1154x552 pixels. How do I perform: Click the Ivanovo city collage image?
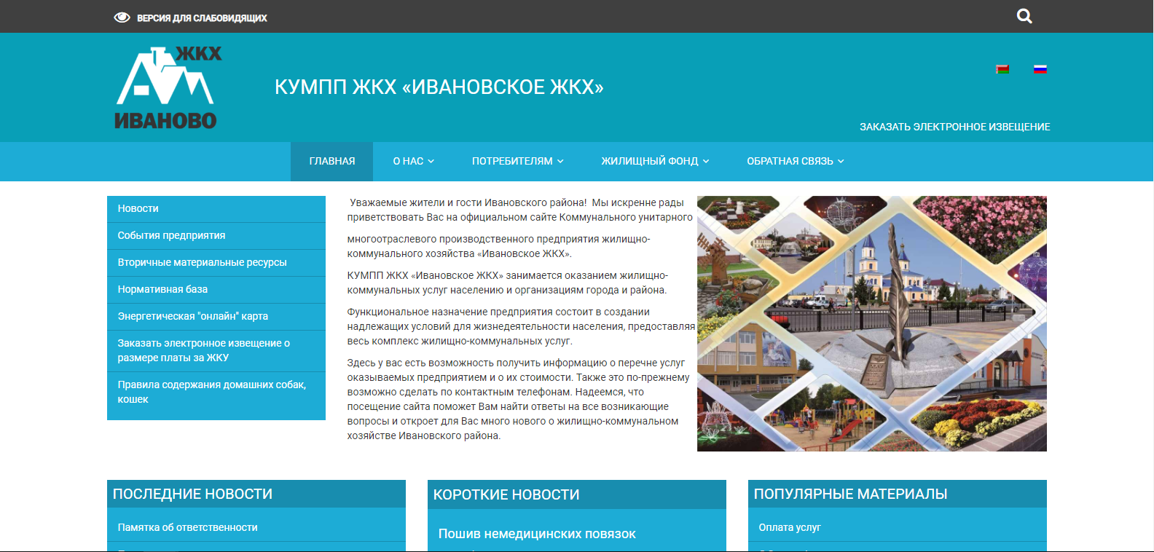[871, 323]
